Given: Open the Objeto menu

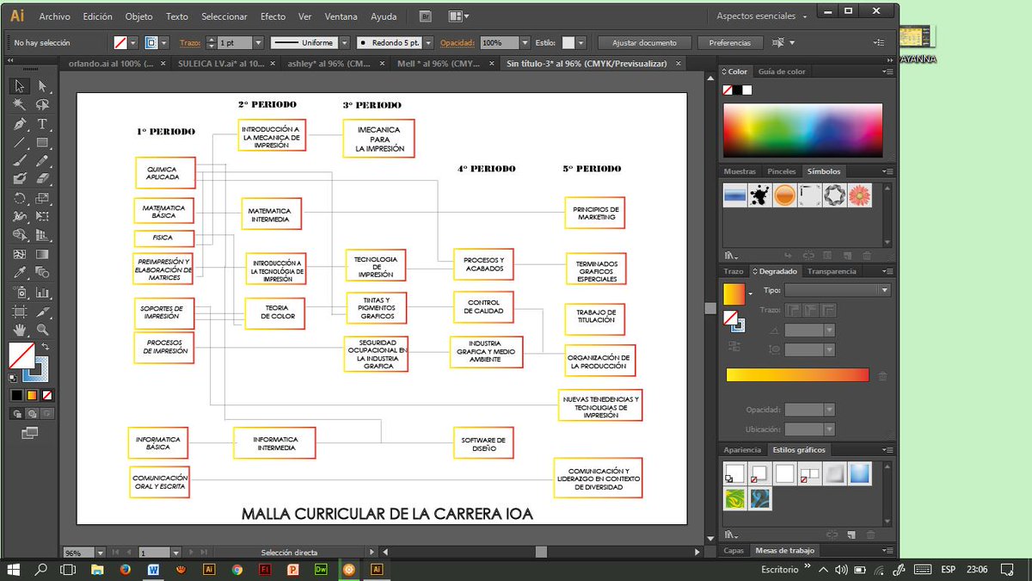Looking at the screenshot, I should point(138,16).
